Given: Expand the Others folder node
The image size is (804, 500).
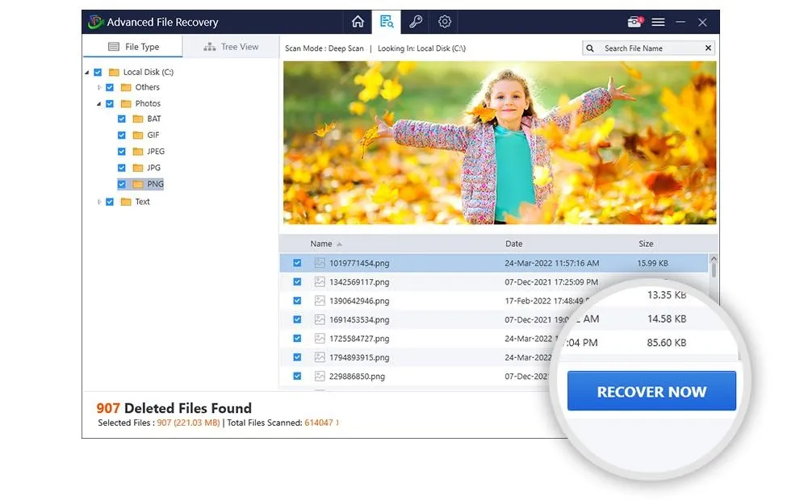Looking at the screenshot, I should point(99,87).
